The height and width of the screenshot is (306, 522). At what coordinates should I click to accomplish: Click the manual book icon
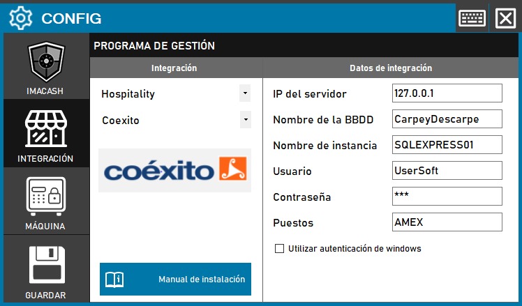(114, 280)
